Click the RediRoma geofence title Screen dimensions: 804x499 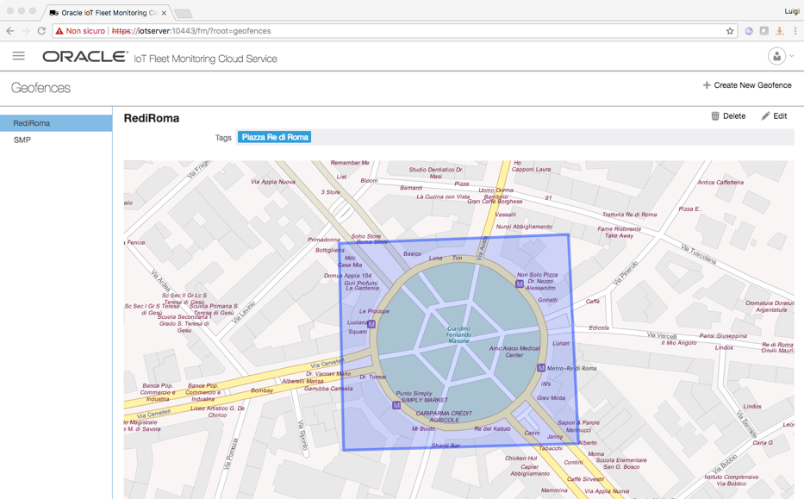152,118
